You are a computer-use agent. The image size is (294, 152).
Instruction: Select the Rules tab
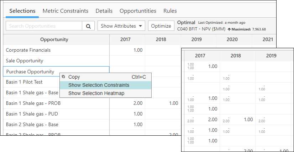click(170, 11)
